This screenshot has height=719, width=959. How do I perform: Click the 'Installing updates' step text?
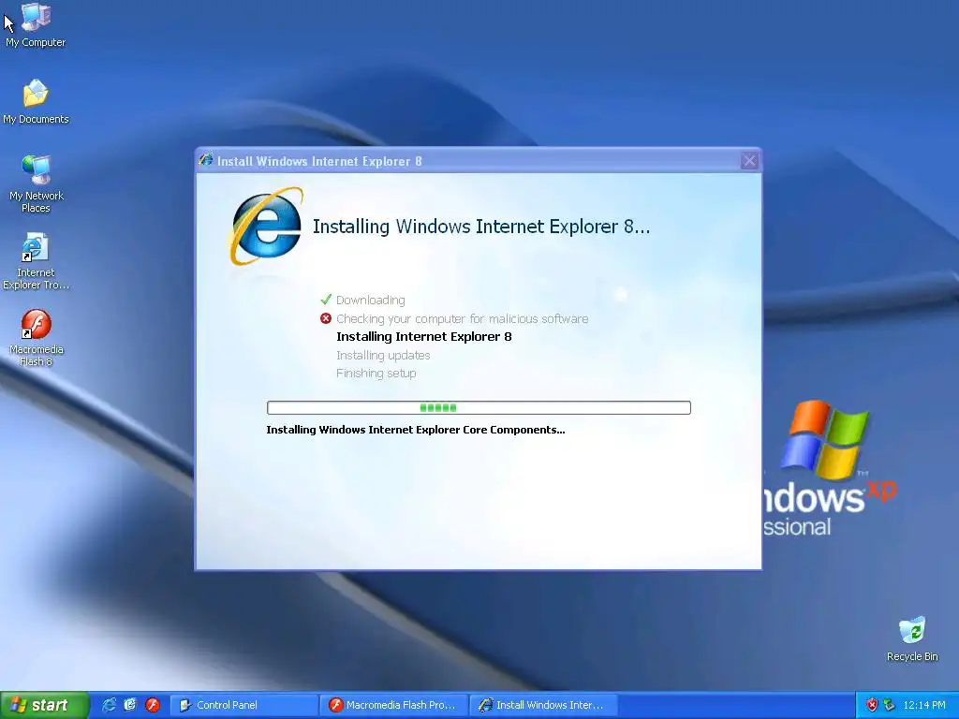tap(383, 355)
